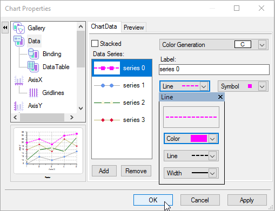Select the ChartData tab
The width and height of the screenshot is (275, 211).
(x=104, y=26)
